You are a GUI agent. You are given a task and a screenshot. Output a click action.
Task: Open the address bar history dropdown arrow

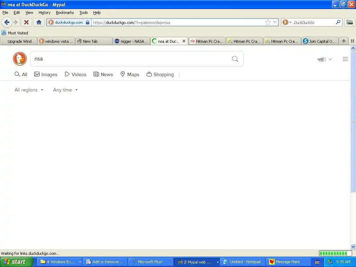pyautogui.click(x=275, y=22)
